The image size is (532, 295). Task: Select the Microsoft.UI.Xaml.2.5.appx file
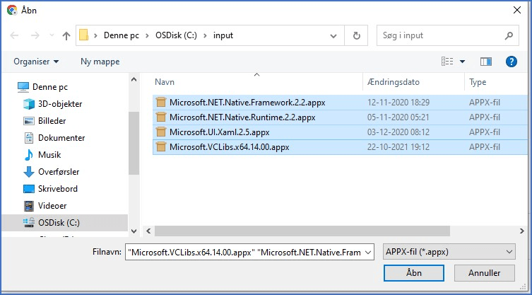pyautogui.click(x=219, y=132)
